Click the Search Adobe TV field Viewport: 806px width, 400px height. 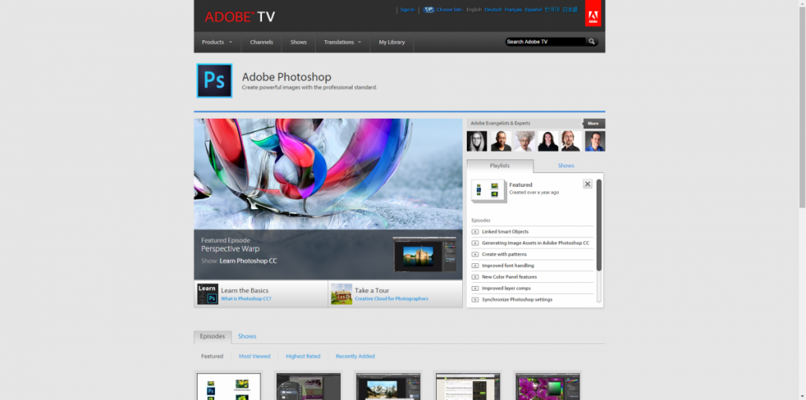point(545,42)
